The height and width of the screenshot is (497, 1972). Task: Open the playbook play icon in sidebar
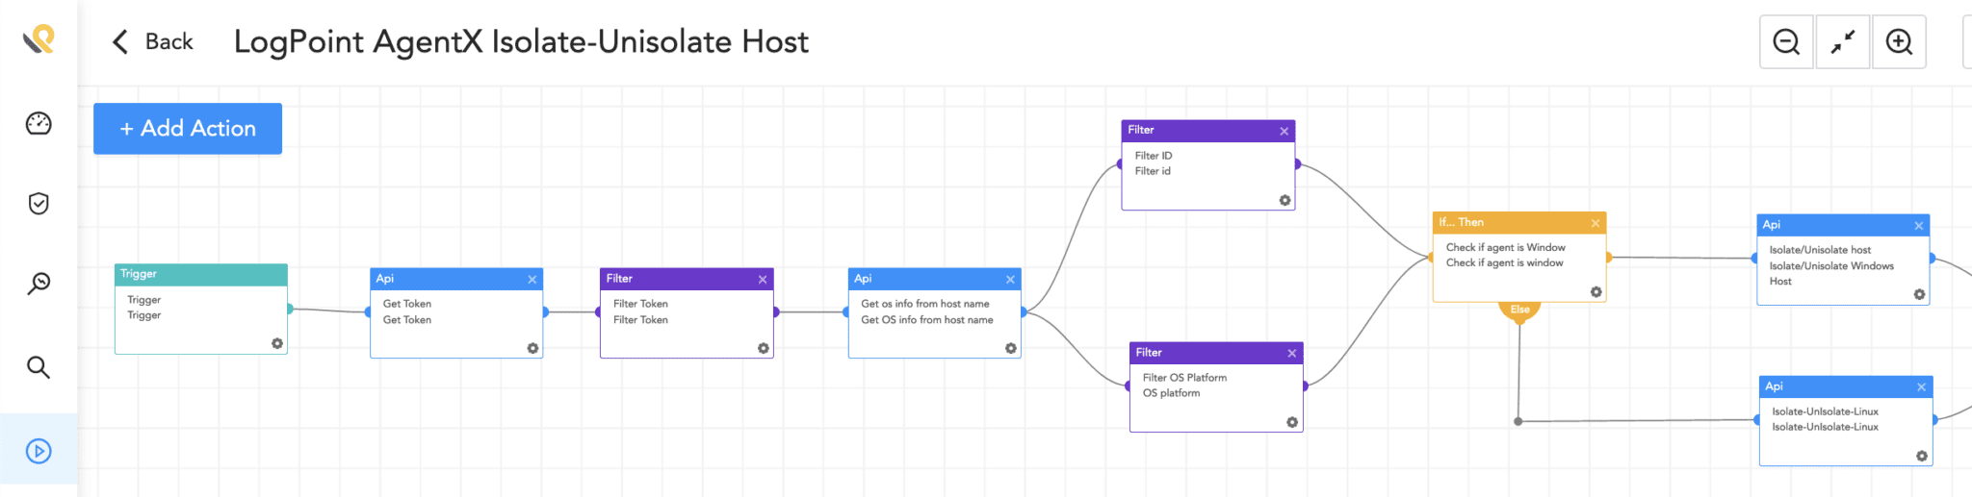39,451
